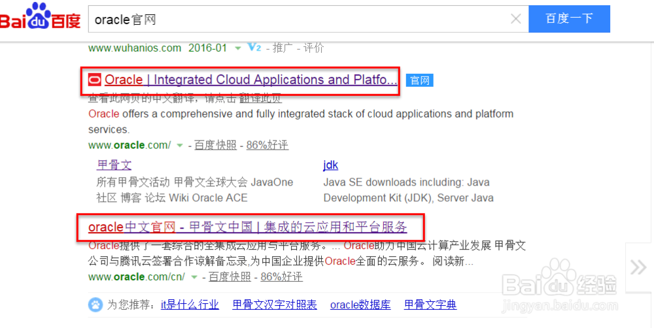The width and height of the screenshot is (654, 328).
Task: Open the www.oracle.com/cn/ green URL
Action: 137,277
